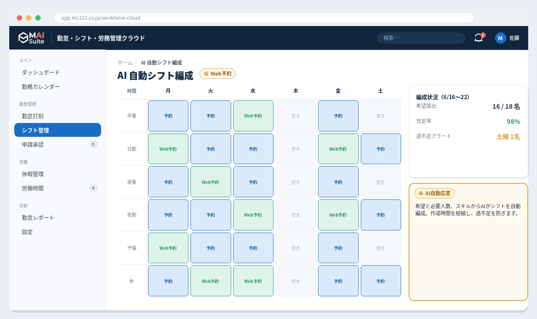Open 勤務カレンダー in the sidebar

click(x=57, y=86)
